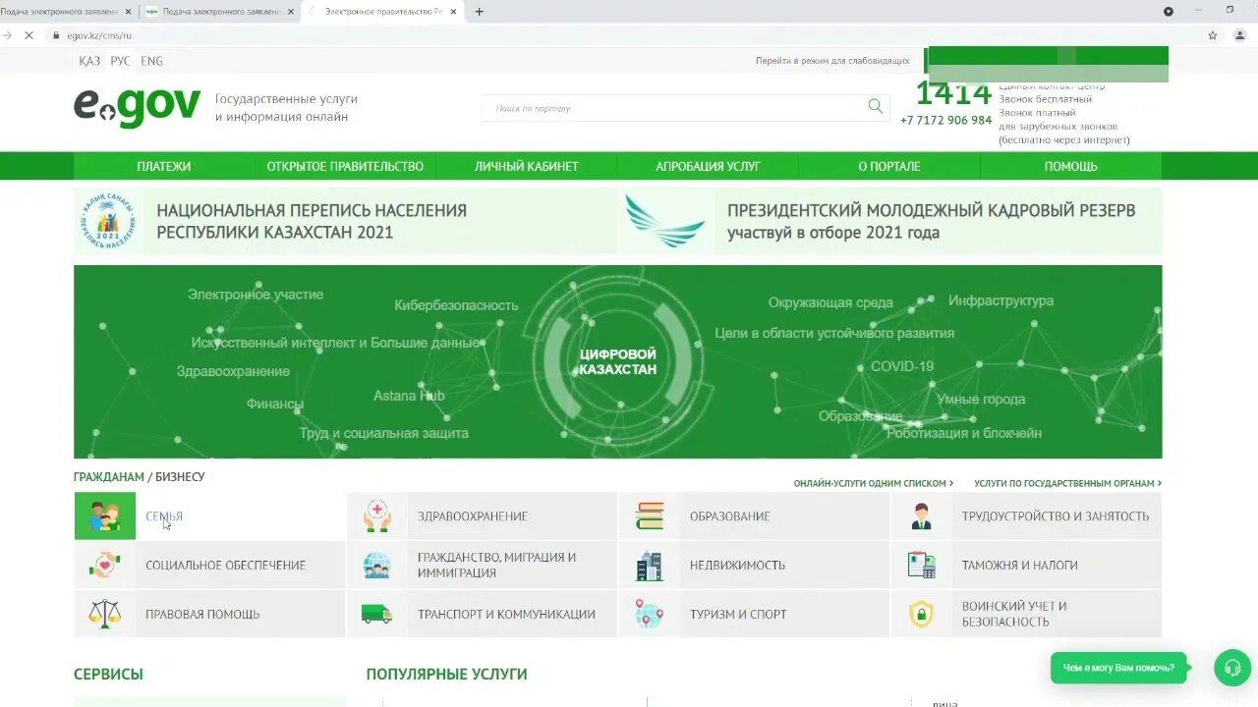Open режим для слабовидящих link

click(831, 60)
